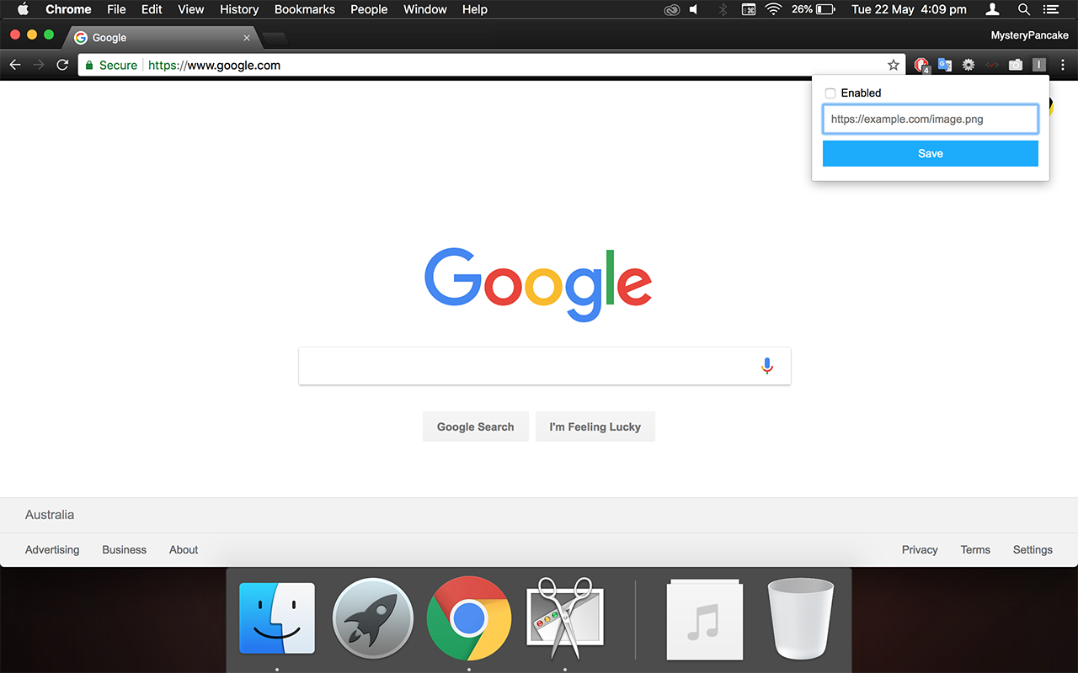Open the Google Translate extension
This screenshot has width=1078, height=673.
(x=945, y=65)
